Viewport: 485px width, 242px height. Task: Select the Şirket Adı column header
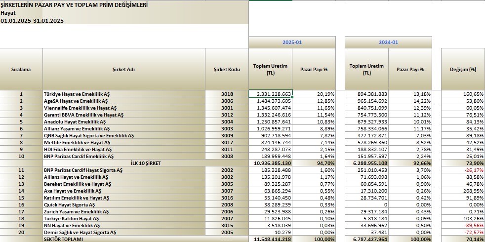click(x=124, y=69)
